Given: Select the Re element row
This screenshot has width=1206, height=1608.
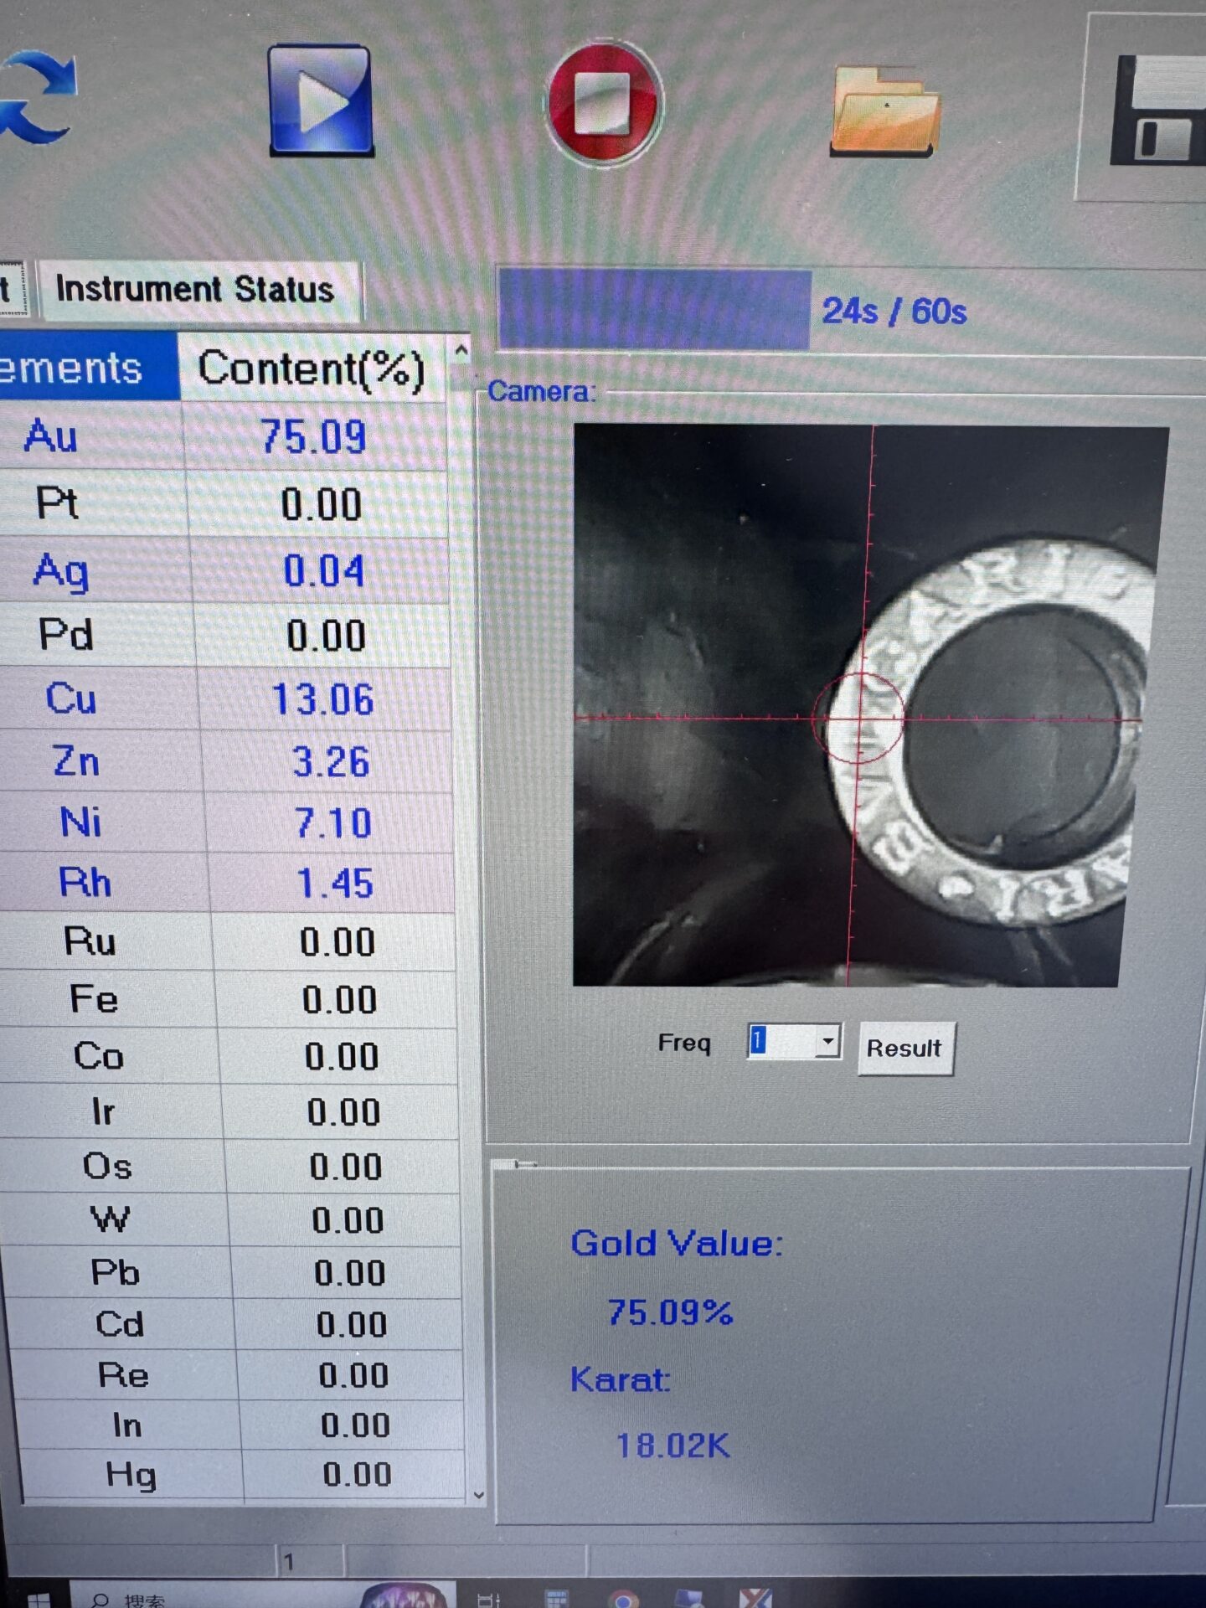Looking at the screenshot, I should click(x=238, y=1374).
